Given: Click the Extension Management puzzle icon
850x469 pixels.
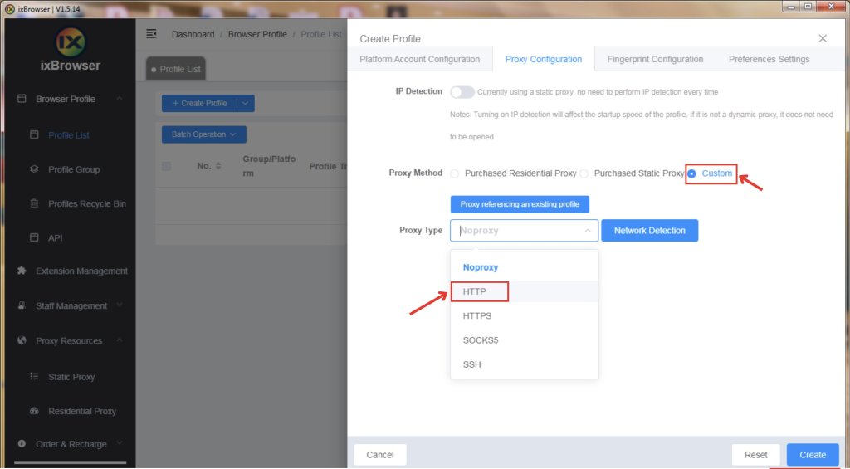Looking at the screenshot, I should pos(22,271).
